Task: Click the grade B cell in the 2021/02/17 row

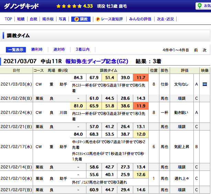Action: 197,147
